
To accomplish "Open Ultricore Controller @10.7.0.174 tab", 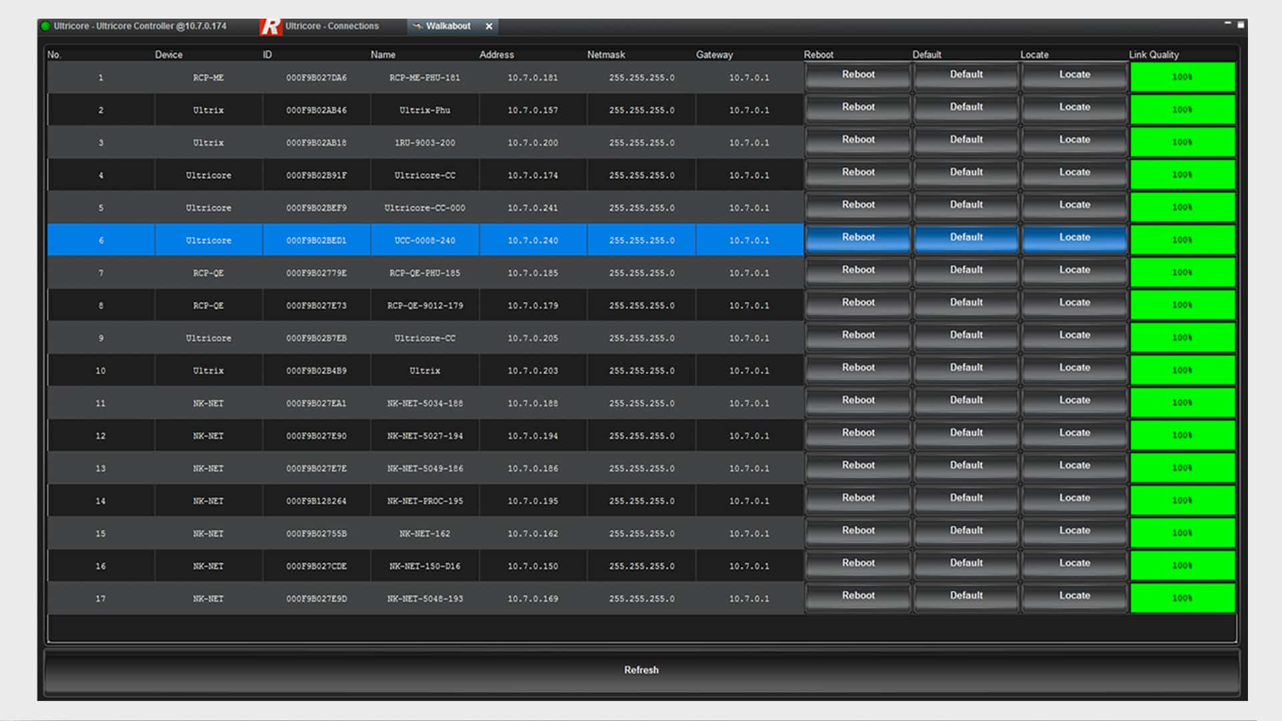I will click(x=140, y=26).
